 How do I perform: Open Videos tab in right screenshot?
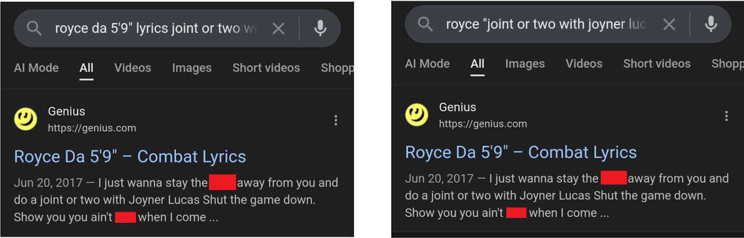point(584,64)
